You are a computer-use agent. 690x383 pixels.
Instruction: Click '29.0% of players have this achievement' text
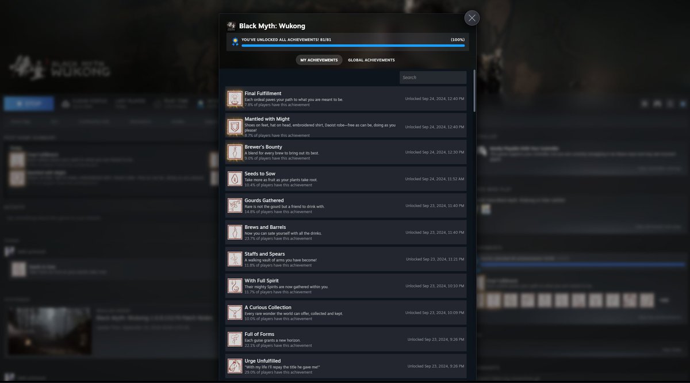click(x=278, y=372)
